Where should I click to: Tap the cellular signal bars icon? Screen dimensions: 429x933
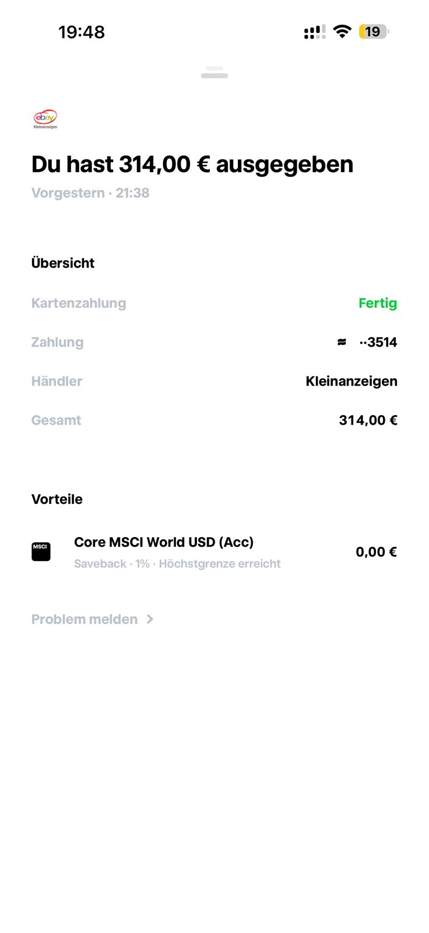315,32
